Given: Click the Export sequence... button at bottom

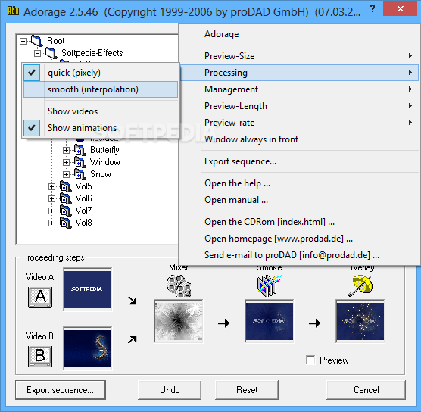Looking at the screenshot, I should click(x=61, y=390).
